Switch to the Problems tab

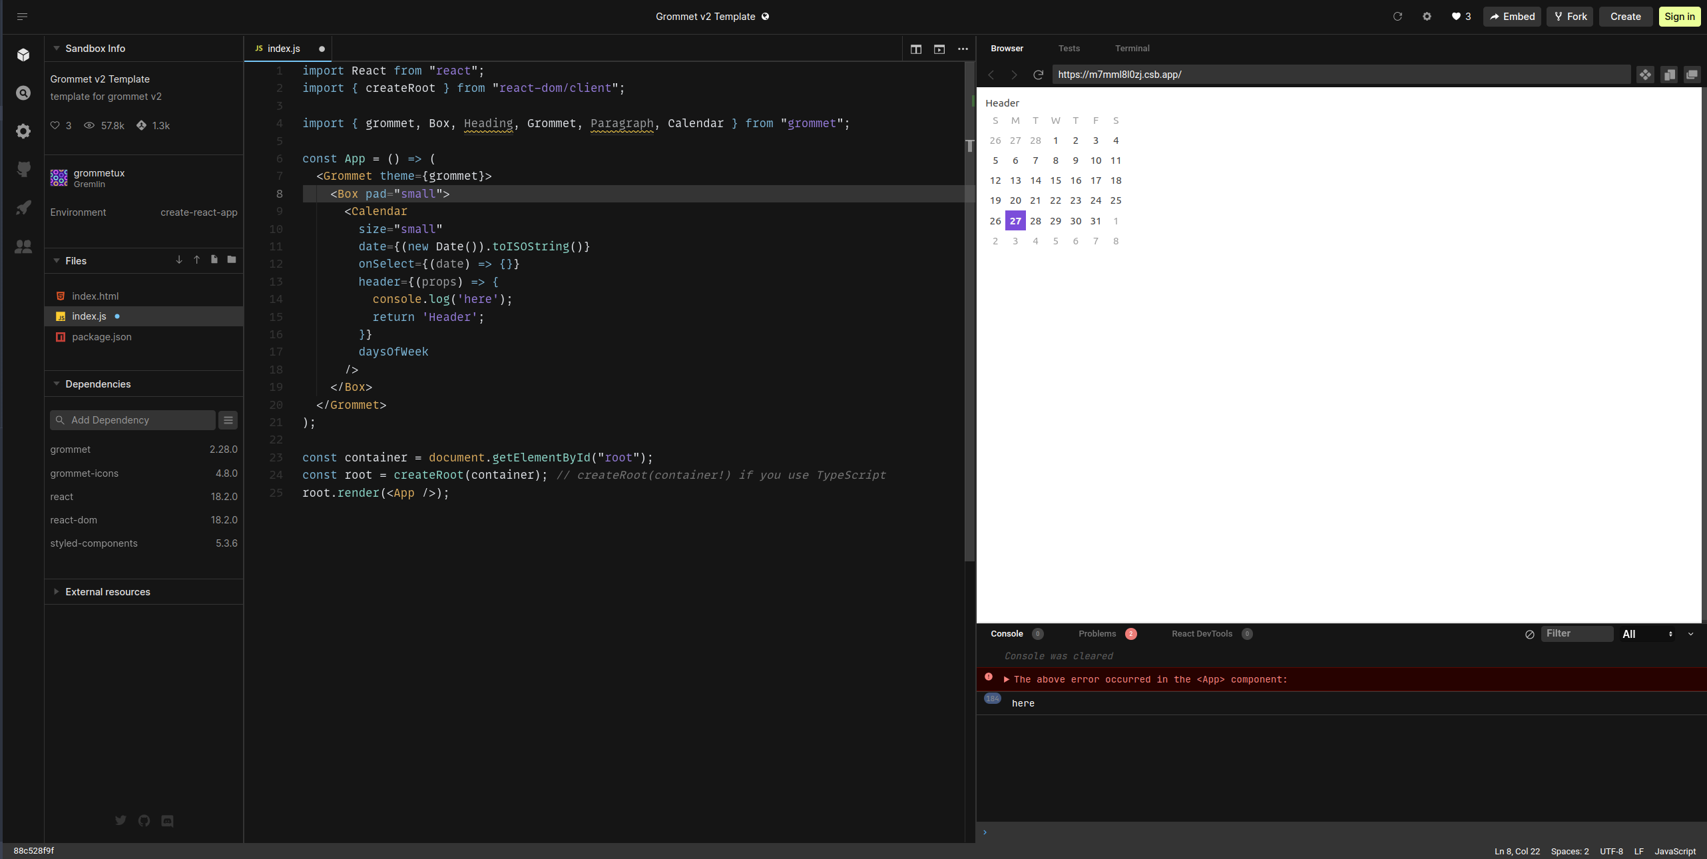coord(1107,634)
